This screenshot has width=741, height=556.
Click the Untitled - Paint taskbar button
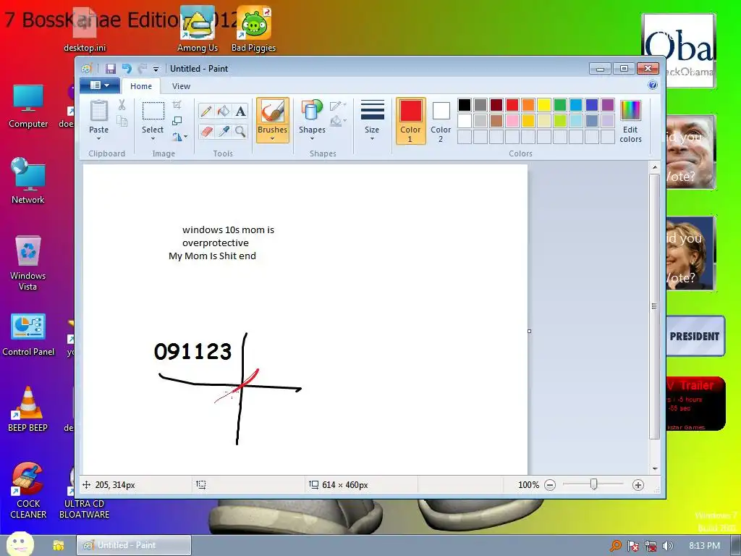click(134, 545)
